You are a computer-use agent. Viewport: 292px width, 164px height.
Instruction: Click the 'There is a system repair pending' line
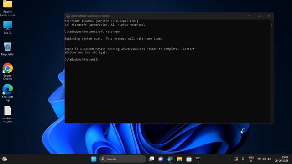pos(130,49)
